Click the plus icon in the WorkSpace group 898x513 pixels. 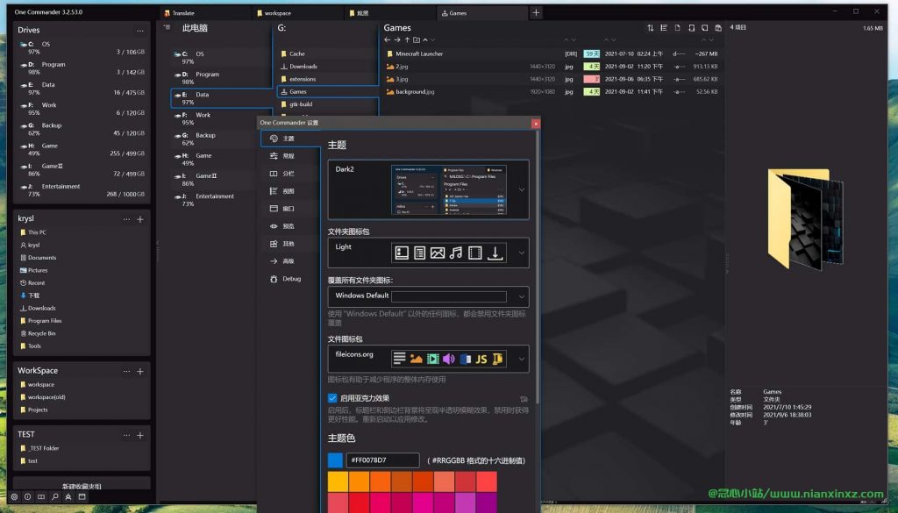(x=140, y=372)
